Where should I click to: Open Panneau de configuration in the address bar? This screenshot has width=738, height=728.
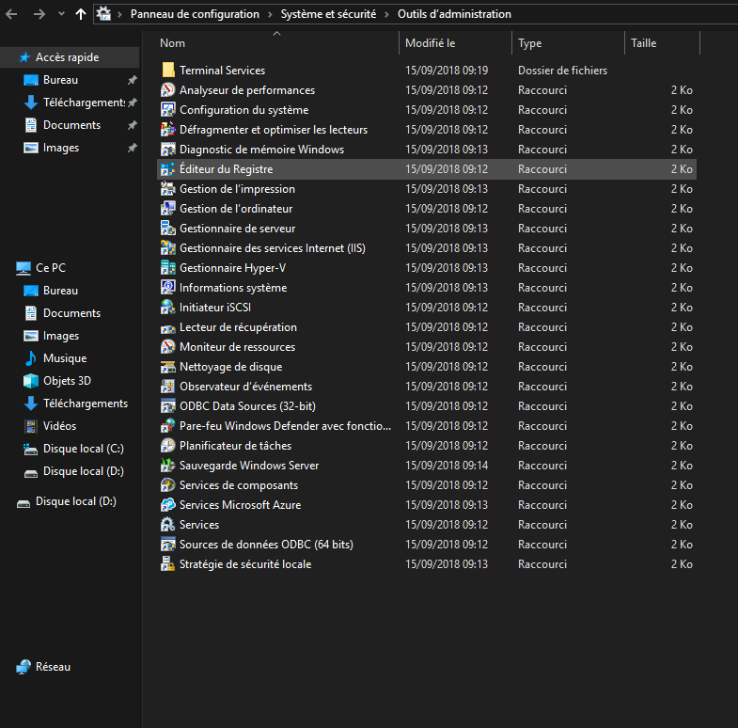pyautogui.click(x=195, y=14)
